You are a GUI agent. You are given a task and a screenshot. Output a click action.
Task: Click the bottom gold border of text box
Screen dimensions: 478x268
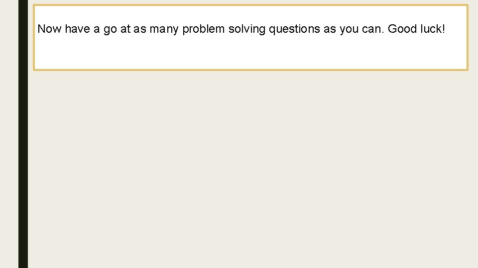tap(249, 69)
